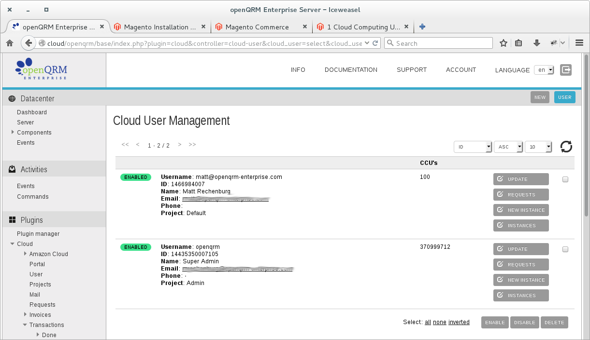Reload the page from the address bar
590x340 pixels.
tap(374, 43)
